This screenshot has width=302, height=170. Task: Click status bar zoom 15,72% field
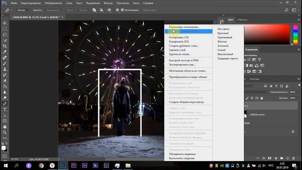tap(15, 159)
